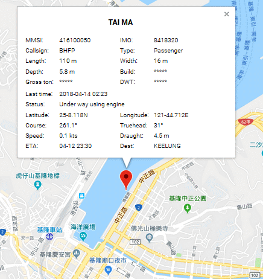Select the 虎仔山基隆地標 landmark pin
This screenshot has height=279, width=263.
coord(37,185)
